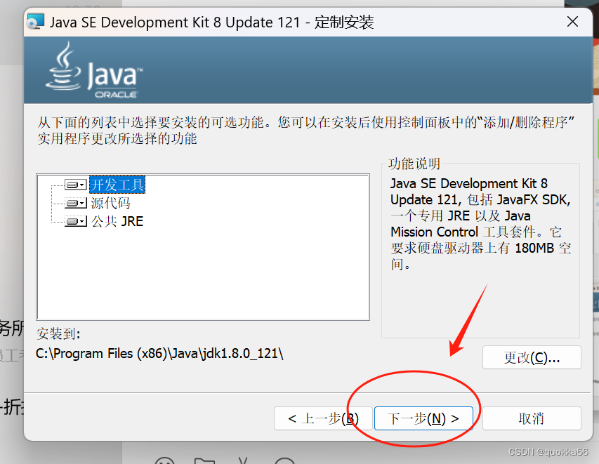The width and height of the screenshot is (599, 464).
Task: Click the installer icon in the title bar
Action: [36, 22]
